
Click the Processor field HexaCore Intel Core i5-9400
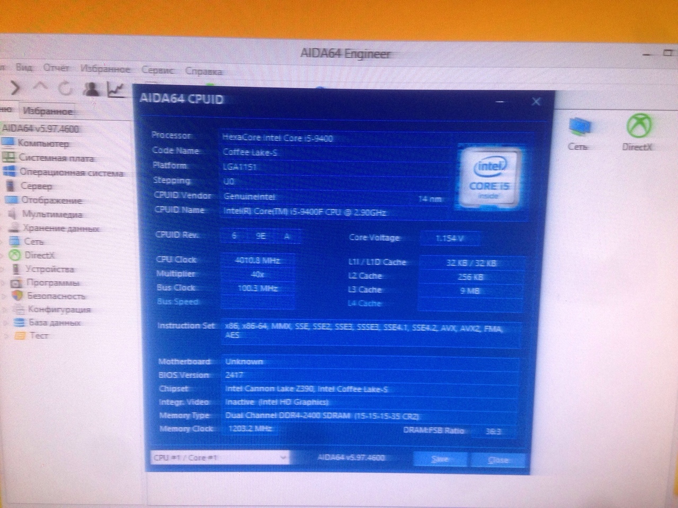[x=278, y=138]
